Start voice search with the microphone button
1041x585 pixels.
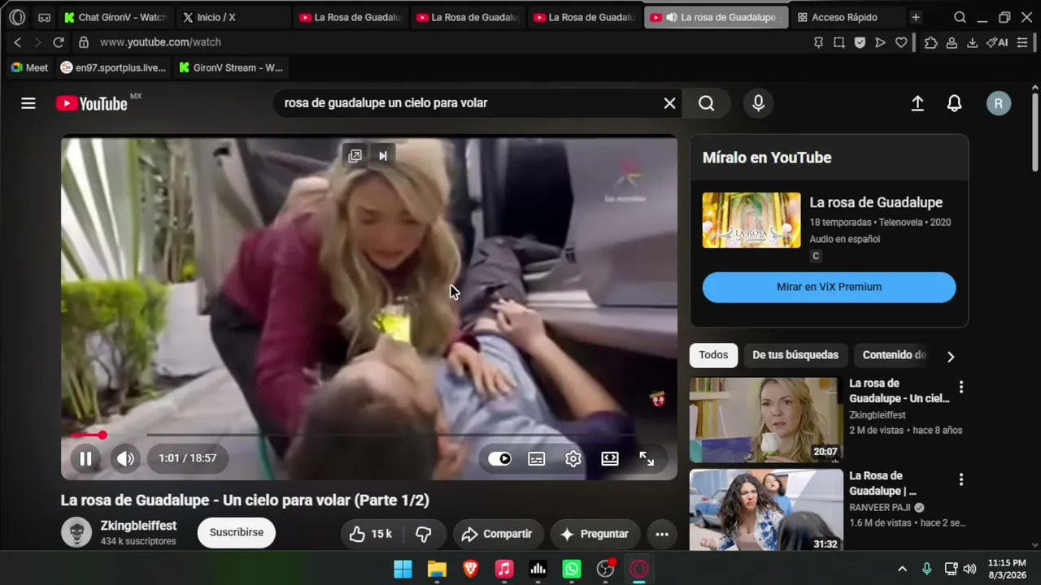[x=758, y=103]
